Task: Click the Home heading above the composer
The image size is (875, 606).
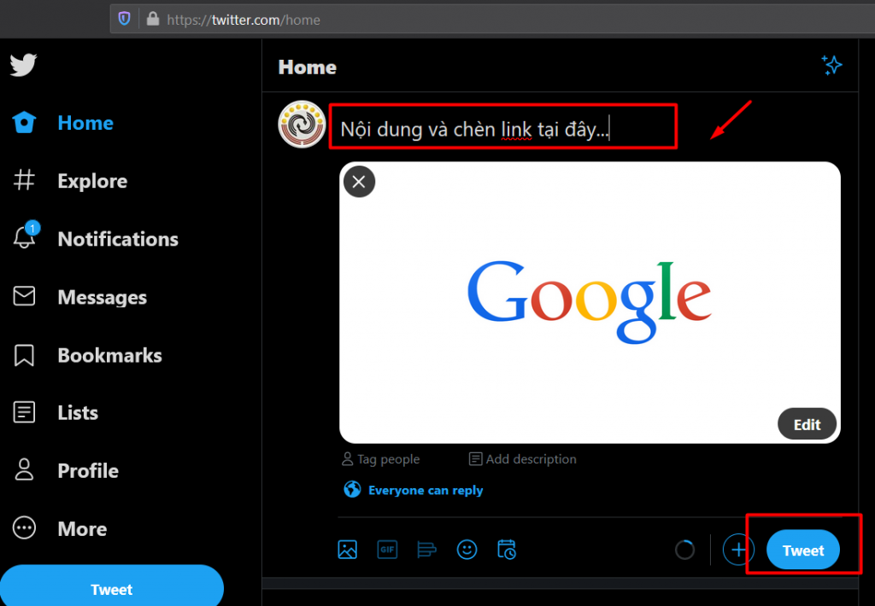Action: click(308, 67)
